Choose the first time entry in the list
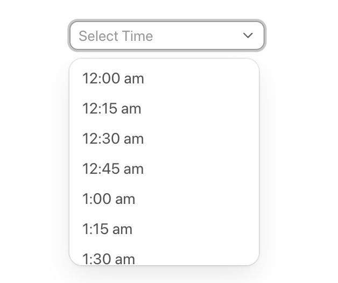338x283 pixels. (x=113, y=79)
